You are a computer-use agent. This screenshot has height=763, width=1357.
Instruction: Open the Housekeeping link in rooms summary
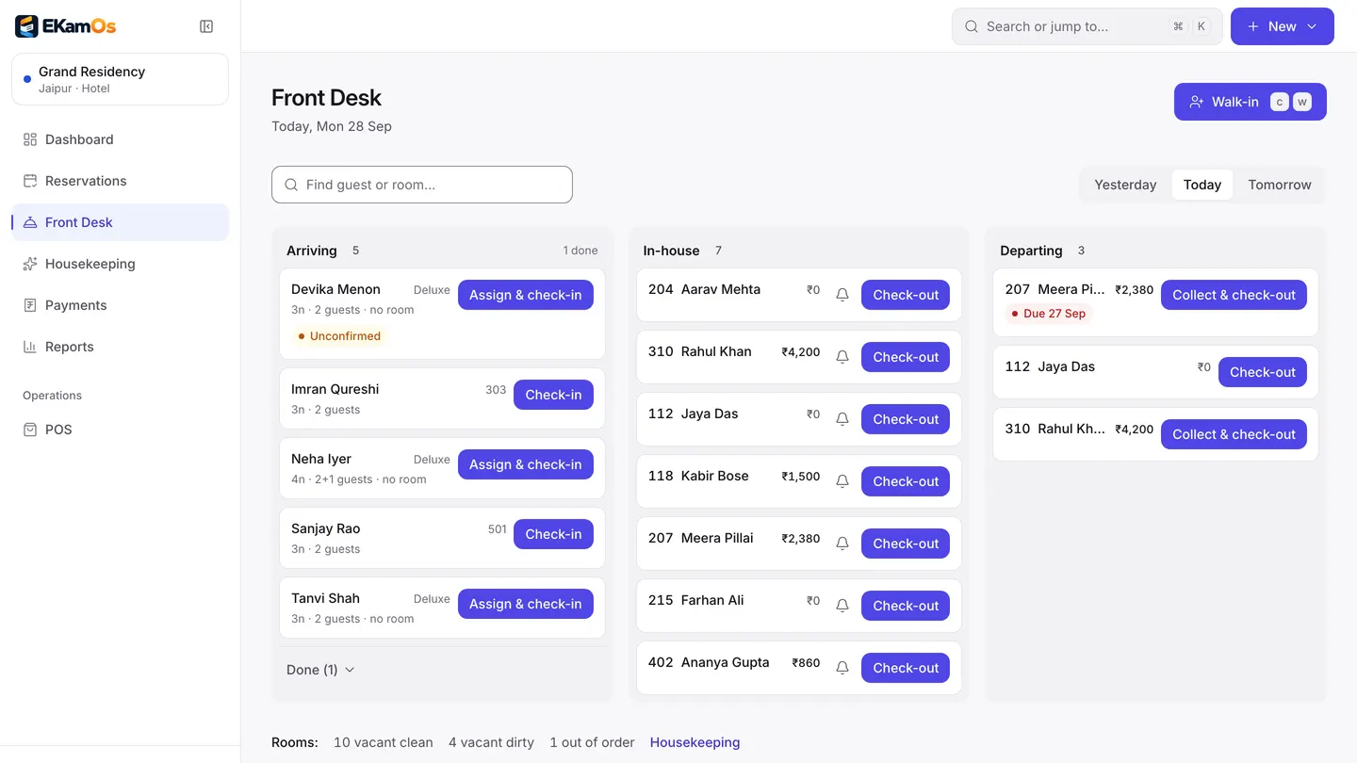[695, 742]
